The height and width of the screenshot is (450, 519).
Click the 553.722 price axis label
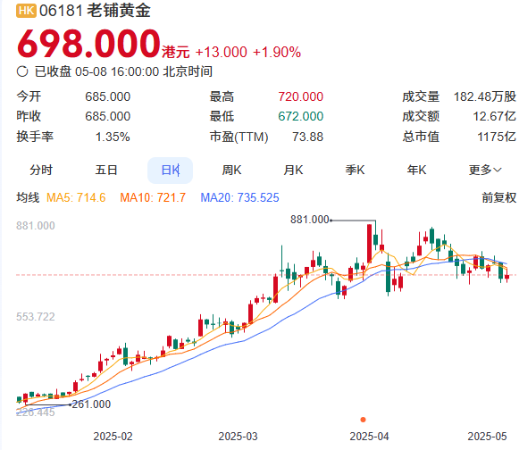(36, 317)
